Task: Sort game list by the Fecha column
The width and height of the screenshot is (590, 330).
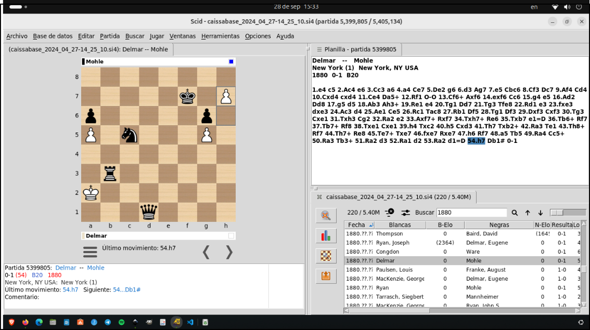Action: click(360, 225)
